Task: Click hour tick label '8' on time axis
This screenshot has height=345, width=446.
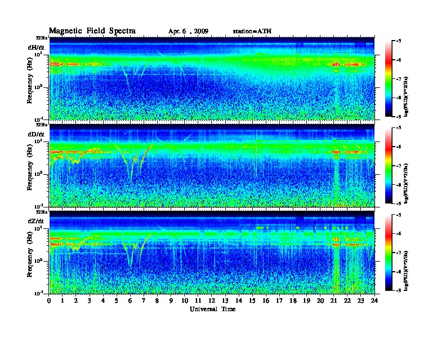Action: click(x=157, y=300)
